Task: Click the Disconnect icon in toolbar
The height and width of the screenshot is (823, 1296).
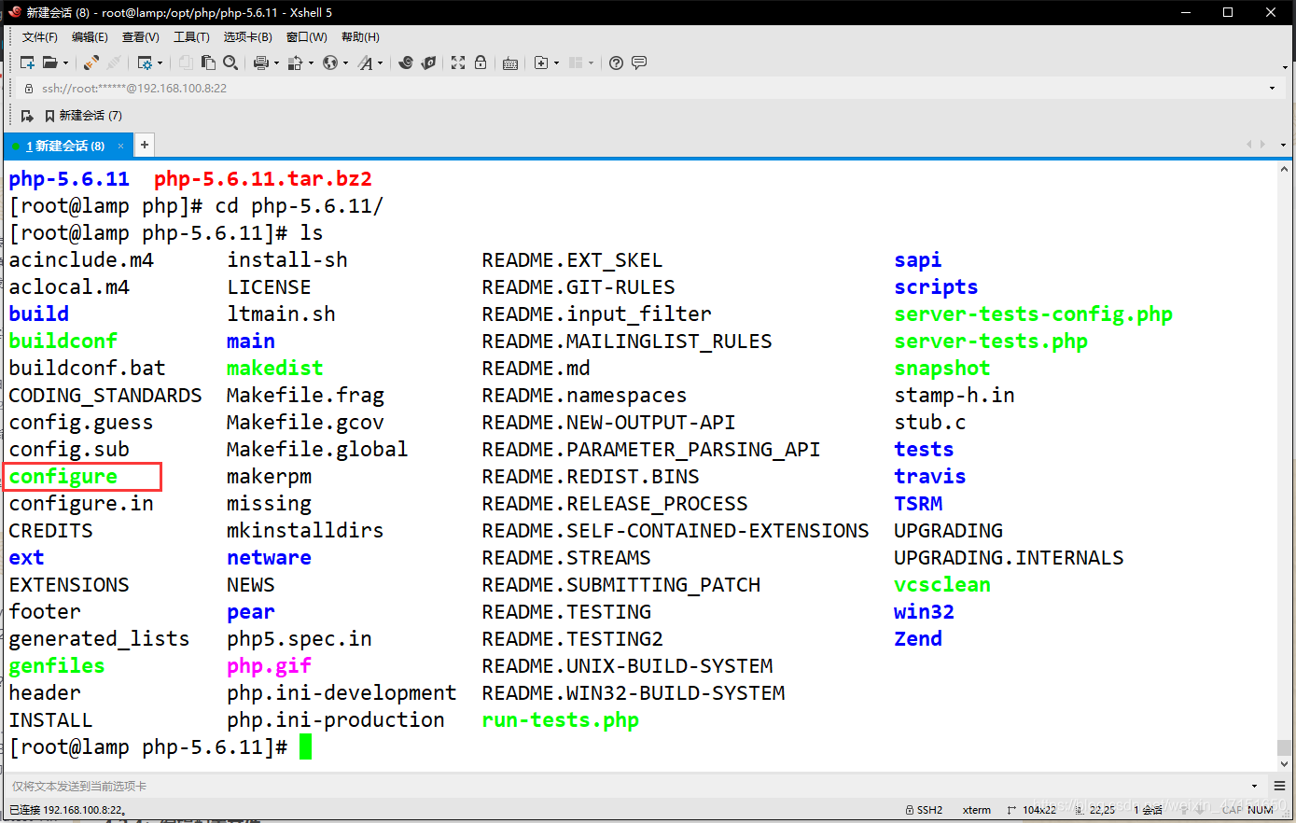Action: 114,63
